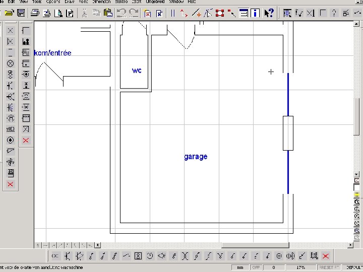Click the horizontal scrollbar thumb
This screenshot has height=272, width=363.
click(255, 245)
